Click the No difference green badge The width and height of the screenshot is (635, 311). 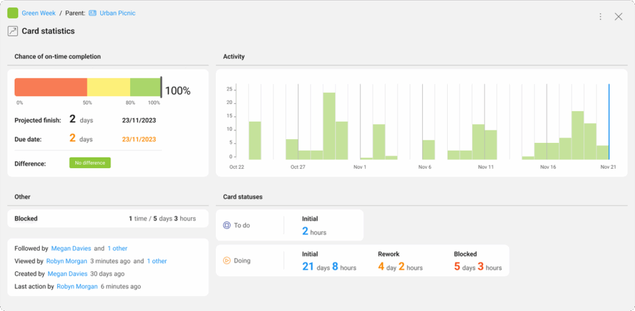[x=89, y=163]
